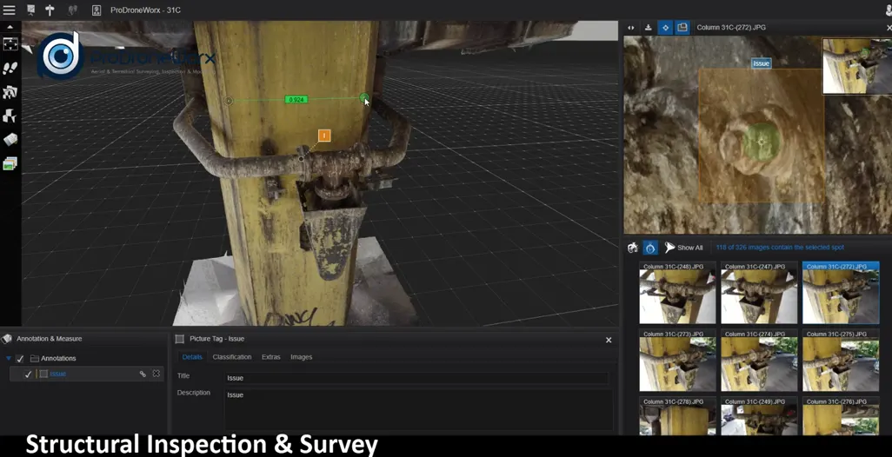Toggle the highlighted filter icon beside Show All
This screenshot has width=892, height=457.
[x=649, y=248]
